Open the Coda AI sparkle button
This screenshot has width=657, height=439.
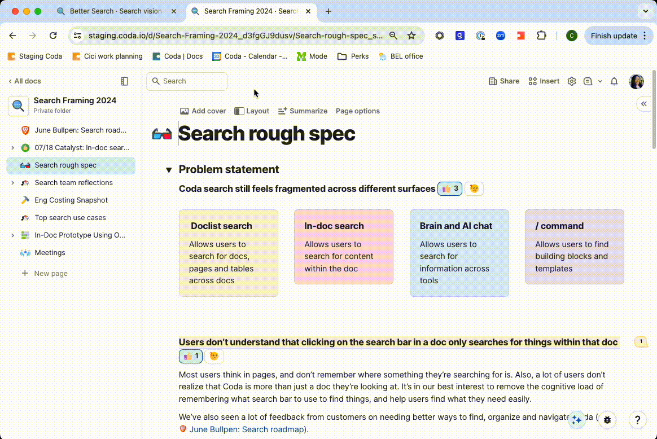tap(576, 420)
